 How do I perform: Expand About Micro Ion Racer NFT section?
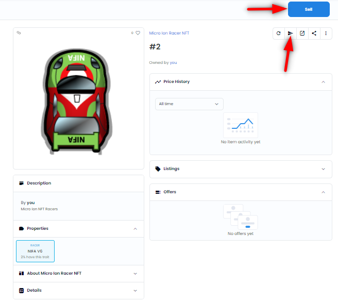[x=135, y=274]
